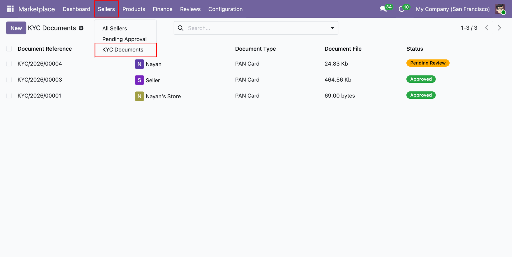Click the user avatar in the top bar
The width and height of the screenshot is (512, 257).
(500, 9)
